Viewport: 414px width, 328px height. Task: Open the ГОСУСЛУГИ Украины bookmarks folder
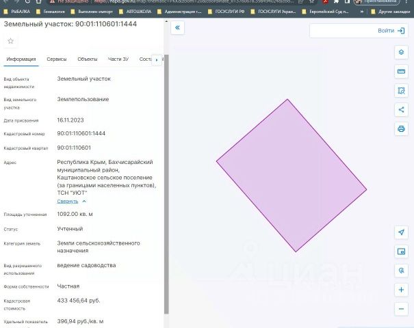[x=273, y=12]
